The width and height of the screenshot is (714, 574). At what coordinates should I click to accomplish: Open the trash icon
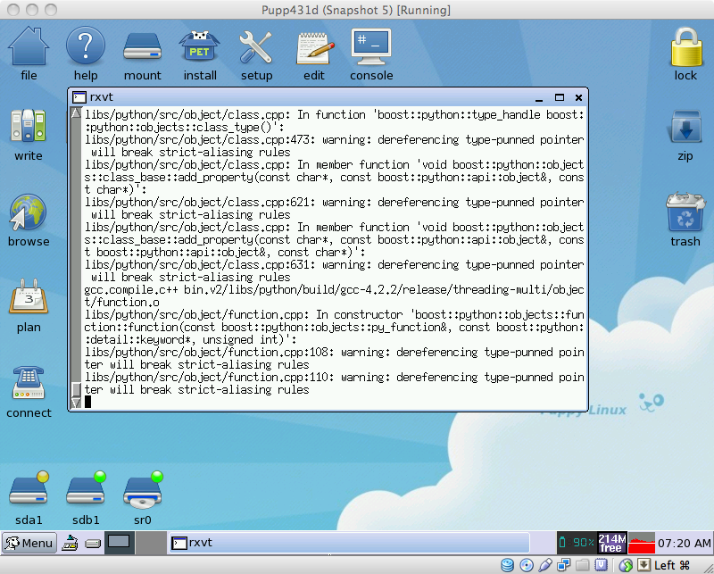click(685, 213)
